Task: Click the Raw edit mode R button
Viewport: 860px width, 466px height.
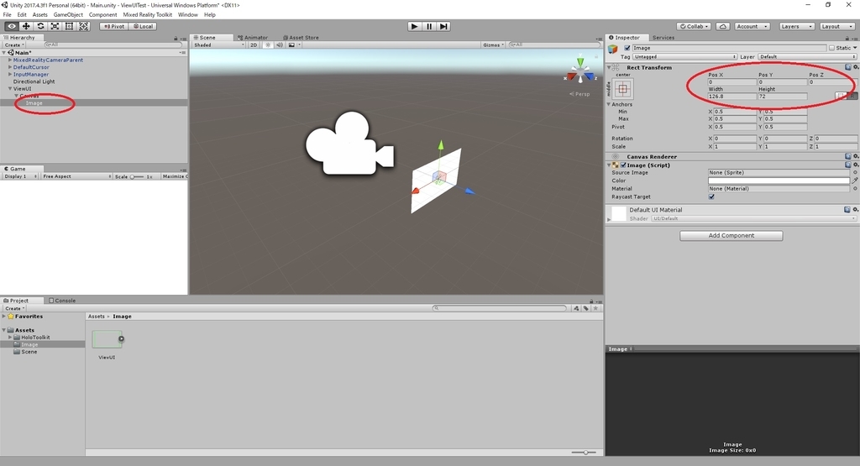Action: [852, 96]
